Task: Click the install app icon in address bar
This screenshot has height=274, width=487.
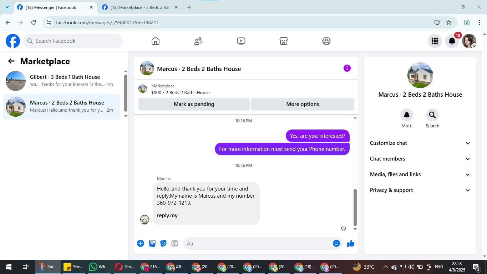Action: [437, 22]
